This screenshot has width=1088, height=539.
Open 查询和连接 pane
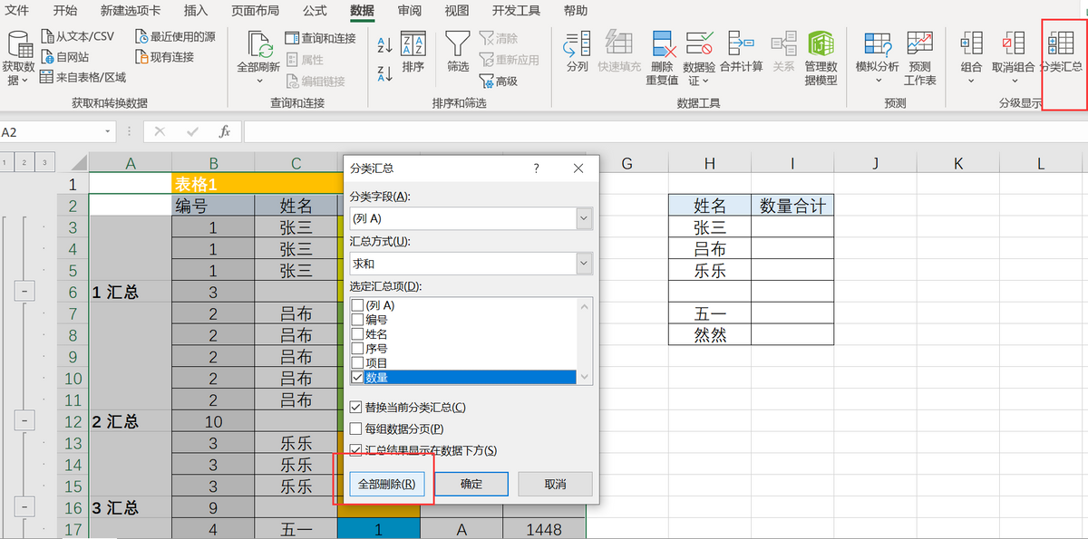coord(320,37)
